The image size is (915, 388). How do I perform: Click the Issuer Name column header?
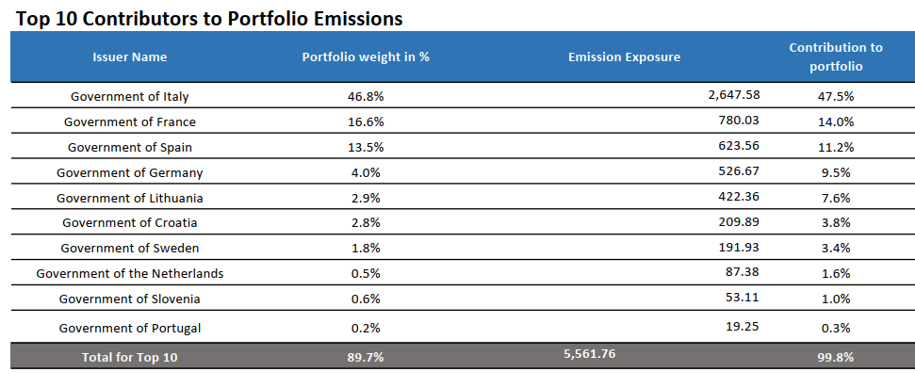pos(129,57)
